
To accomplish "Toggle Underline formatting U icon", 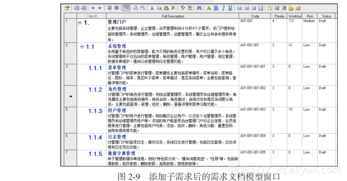I will pyautogui.click(x=230, y=8).
